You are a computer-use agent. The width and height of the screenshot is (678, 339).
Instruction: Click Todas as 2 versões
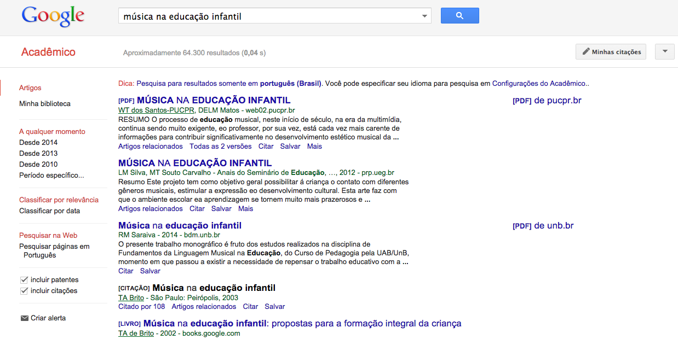pos(221,147)
